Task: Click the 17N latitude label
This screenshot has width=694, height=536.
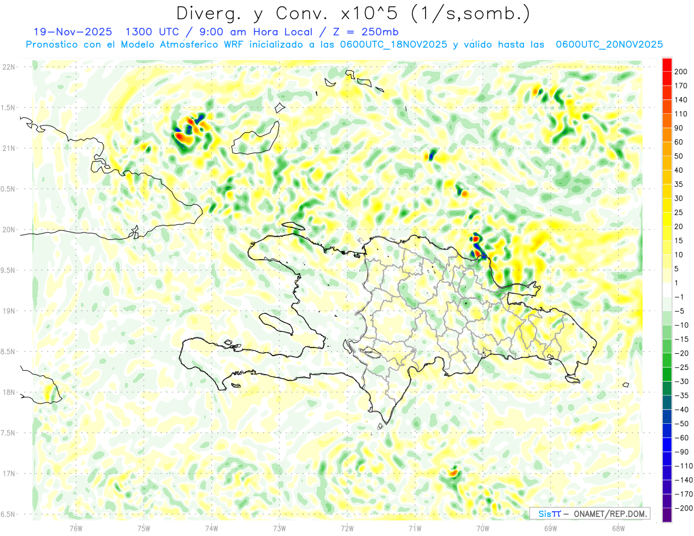Action: [x=9, y=474]
